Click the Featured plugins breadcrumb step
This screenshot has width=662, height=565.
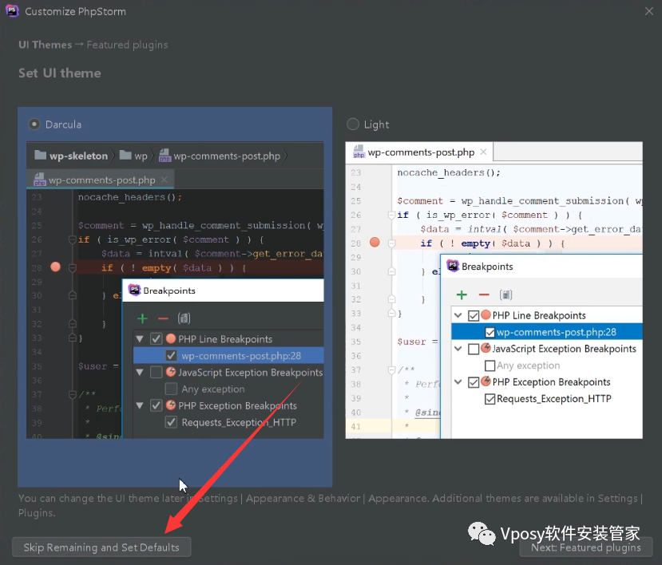pos(127,45)
